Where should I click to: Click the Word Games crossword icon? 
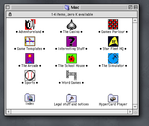coord(72,75)
